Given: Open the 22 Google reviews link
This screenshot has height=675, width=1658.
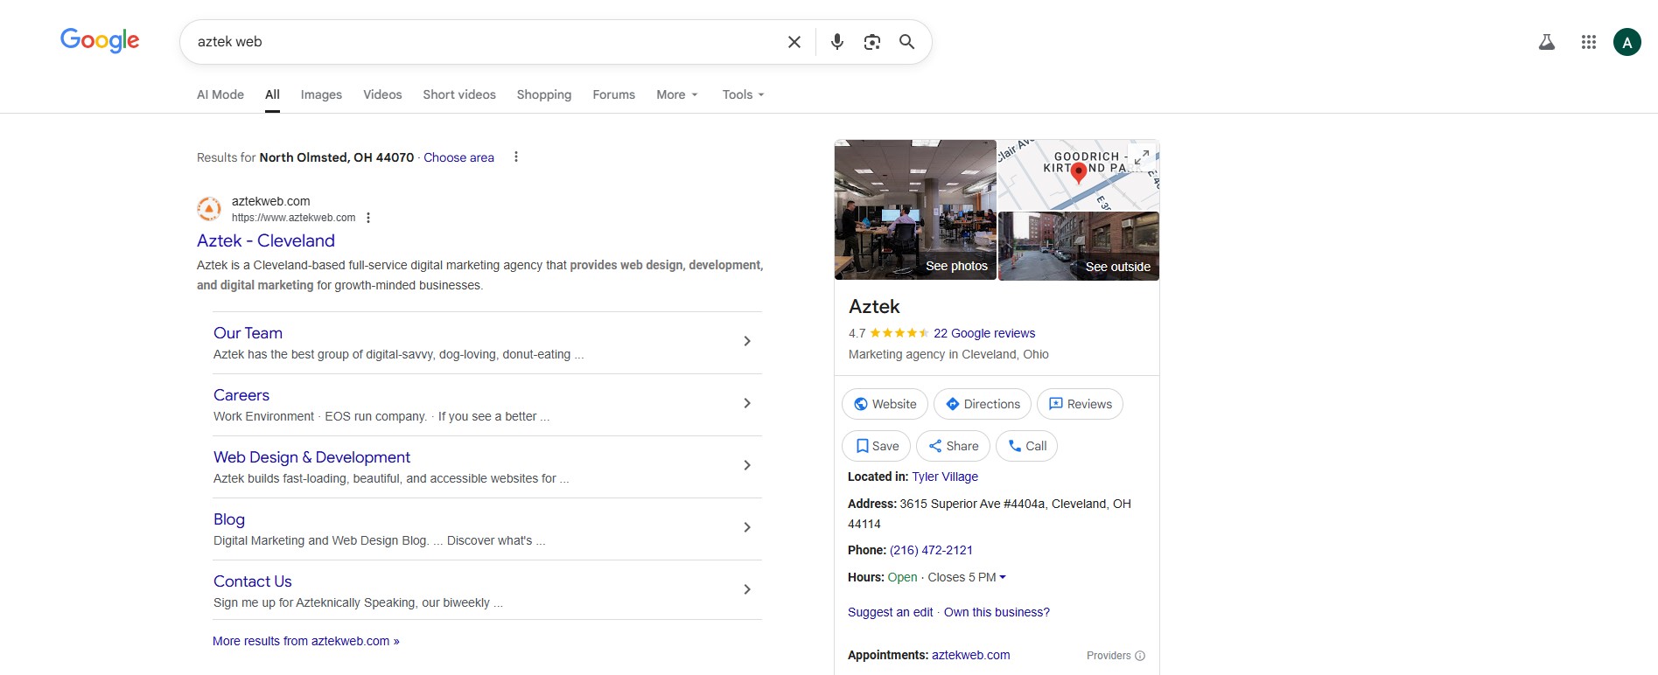Looking at the screenshot, I should click(x=983, y=333).
